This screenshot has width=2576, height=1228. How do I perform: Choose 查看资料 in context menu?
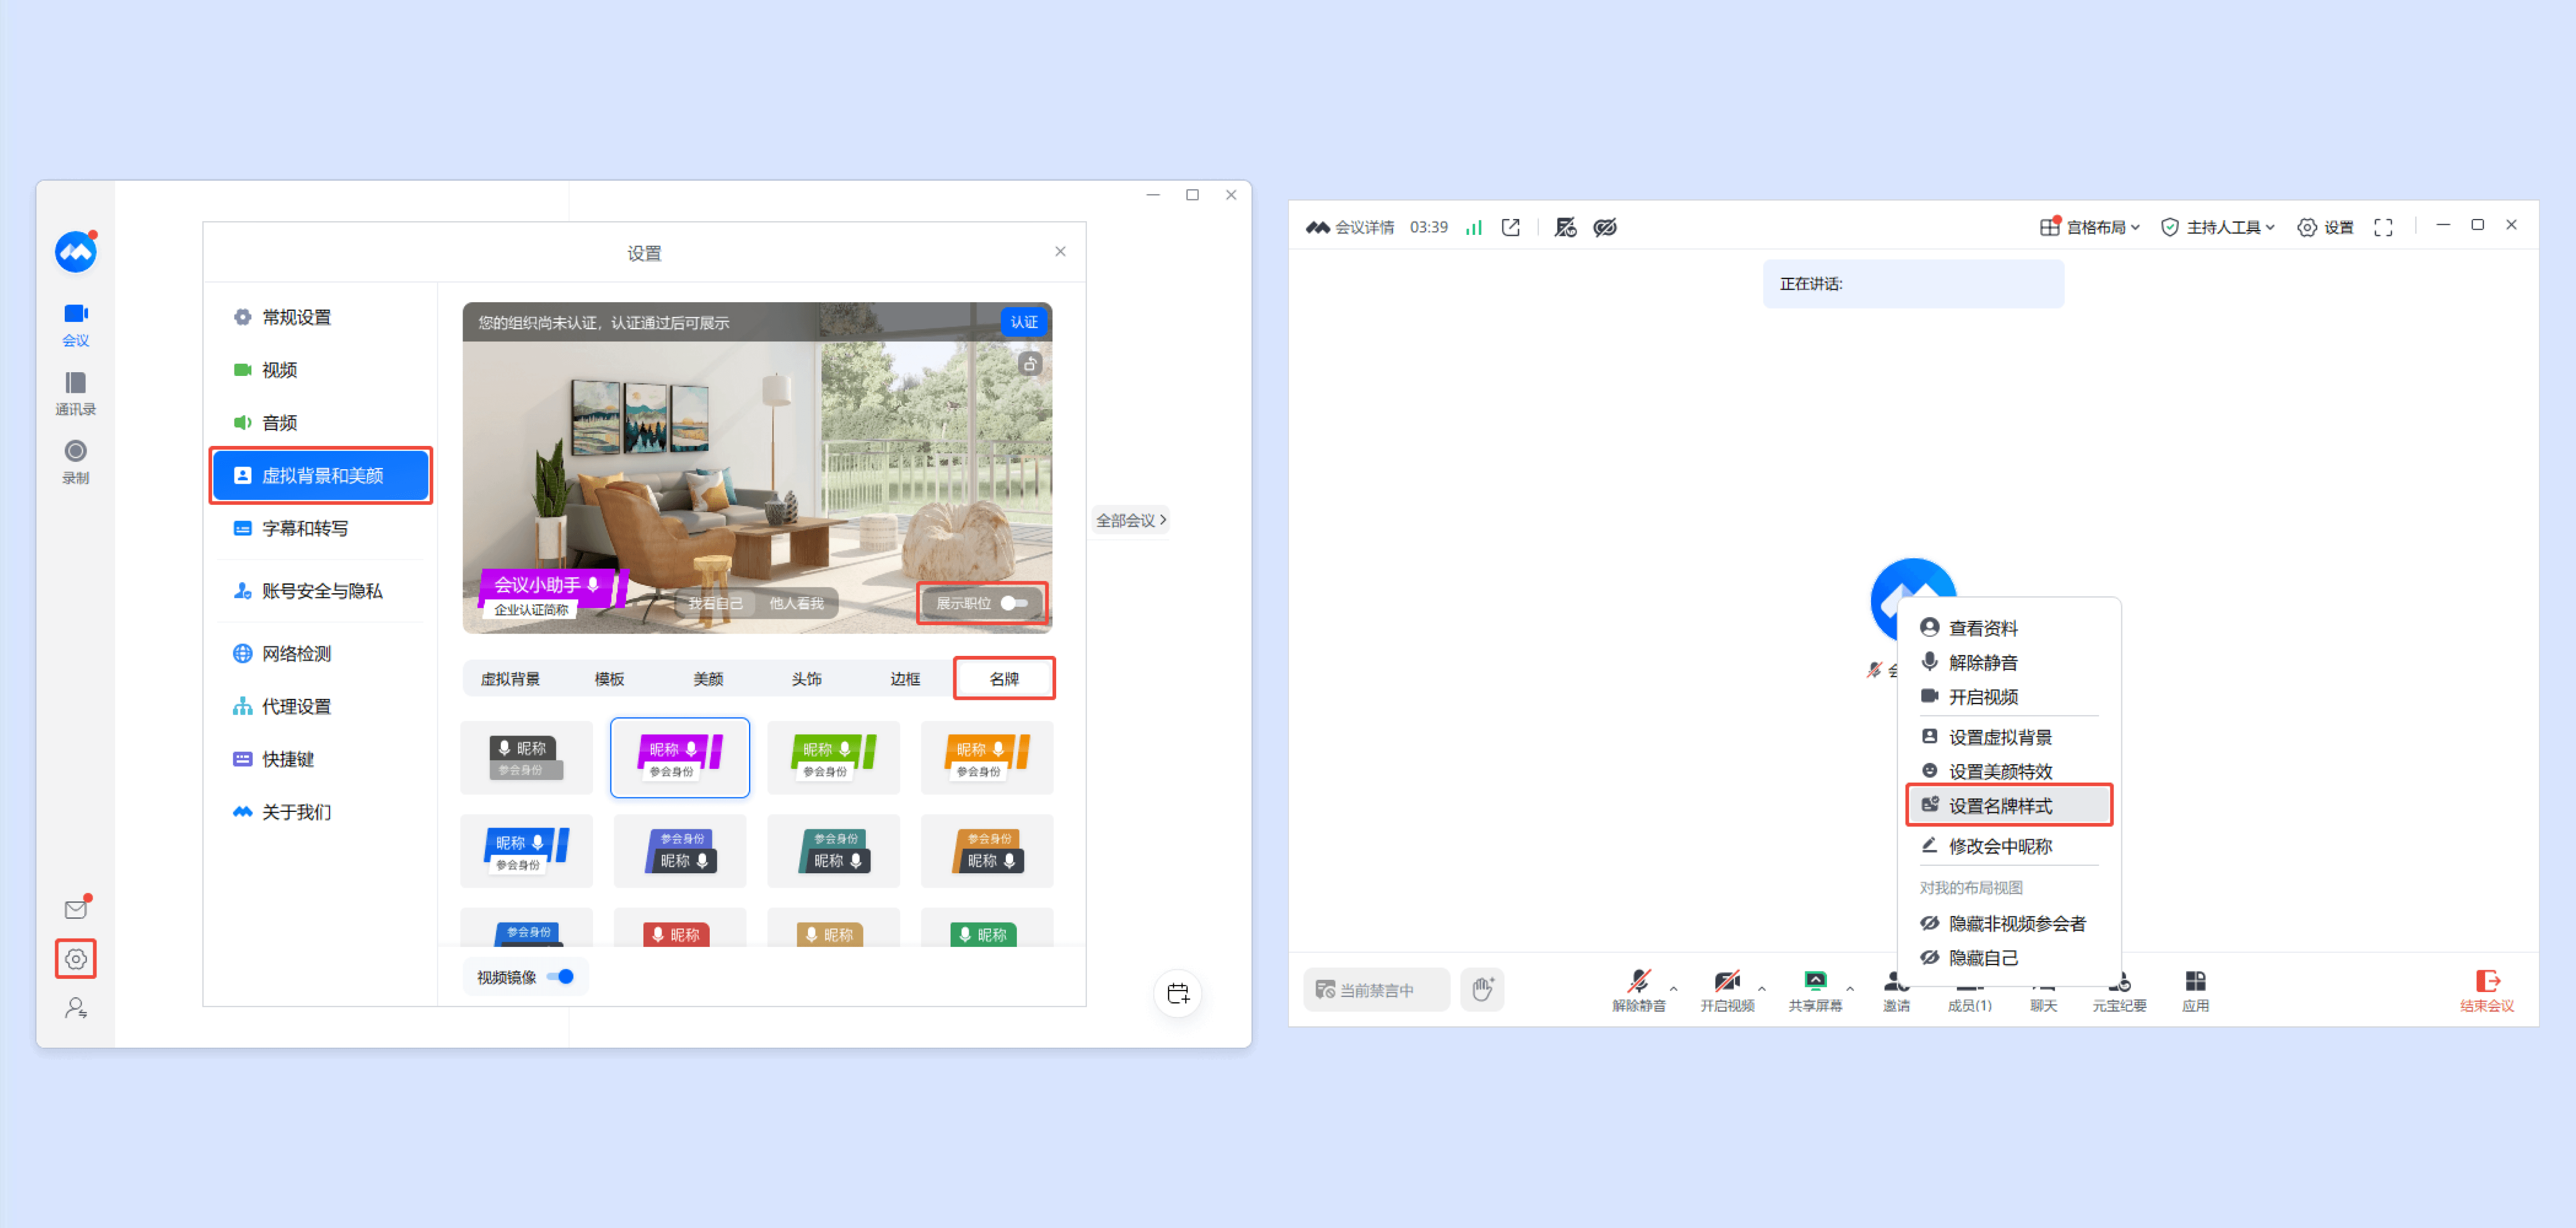click(x=1969, y=627)
